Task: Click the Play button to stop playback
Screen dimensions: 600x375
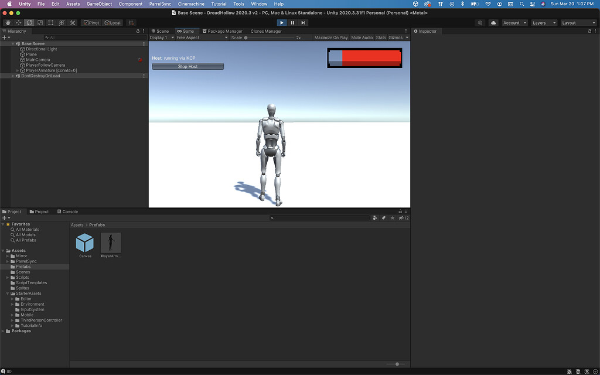Action: coord(282,22)
